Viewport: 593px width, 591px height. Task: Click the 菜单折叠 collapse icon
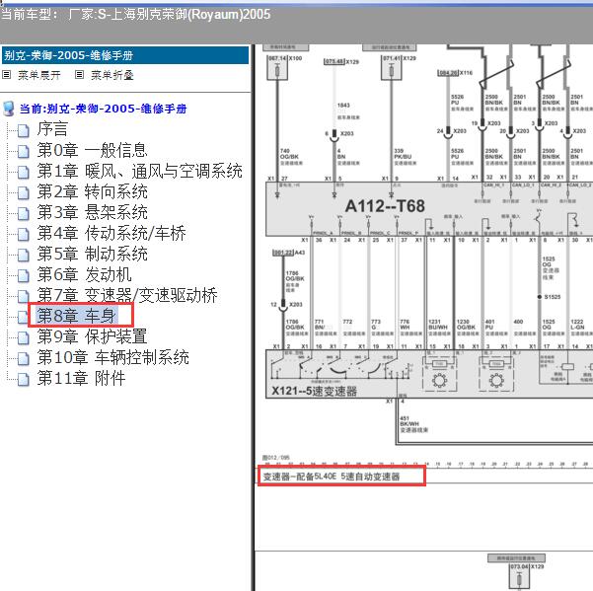point(79,74)
